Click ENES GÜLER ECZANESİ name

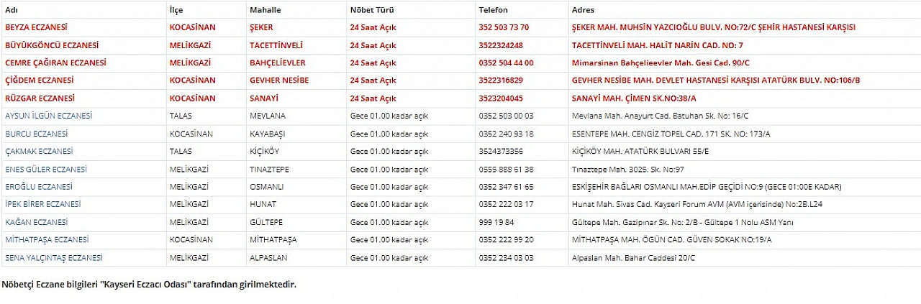point(46,169)
